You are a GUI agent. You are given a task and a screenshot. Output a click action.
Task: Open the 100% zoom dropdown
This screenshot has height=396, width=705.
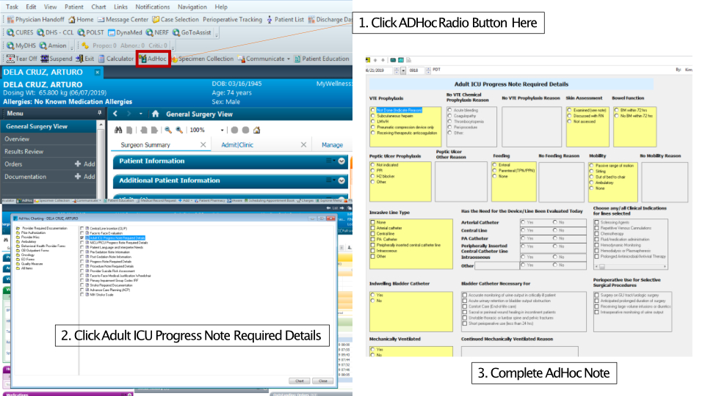(x=223, y=130)
